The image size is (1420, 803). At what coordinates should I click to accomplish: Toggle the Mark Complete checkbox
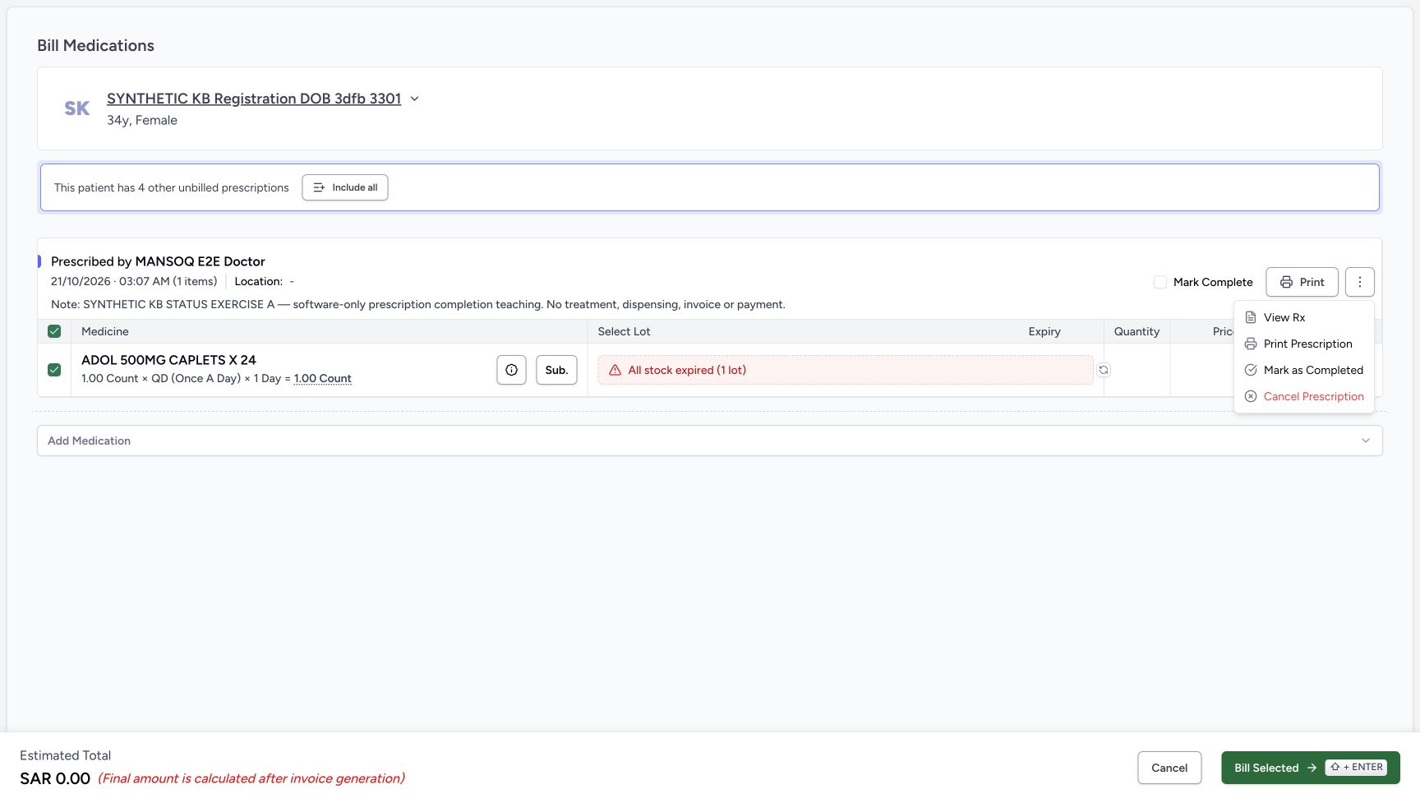1160,282
